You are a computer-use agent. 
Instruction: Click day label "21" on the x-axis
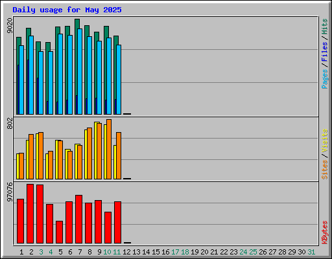point(214,252)
